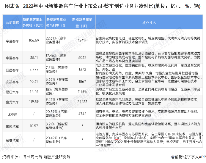Viewport: 206px width, 163px height.
Task: Select revenue value 10.57
Action: pos(34,126)
